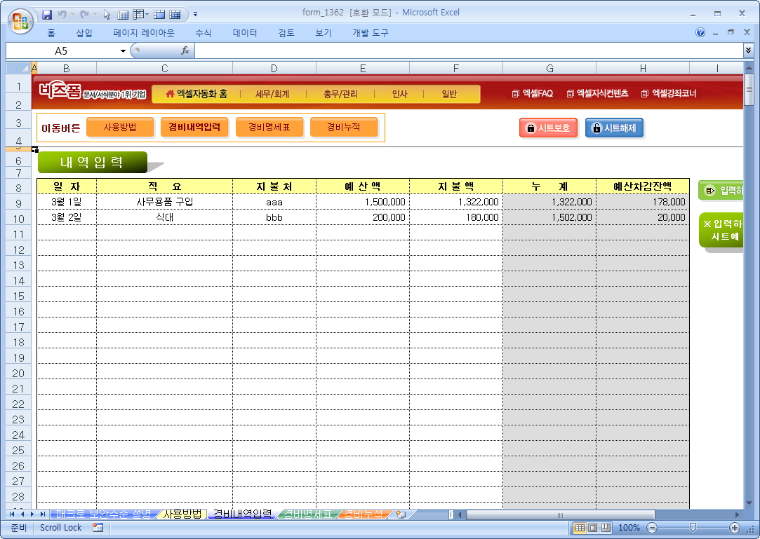
Task: Click the Undo arrow icon
Action: 63,14
